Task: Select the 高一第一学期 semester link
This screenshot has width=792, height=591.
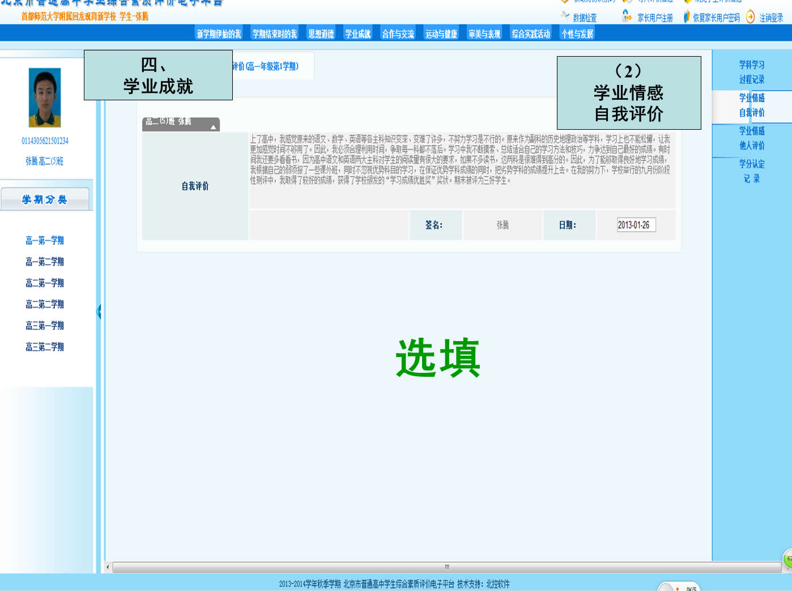Action: coord(45,241)
